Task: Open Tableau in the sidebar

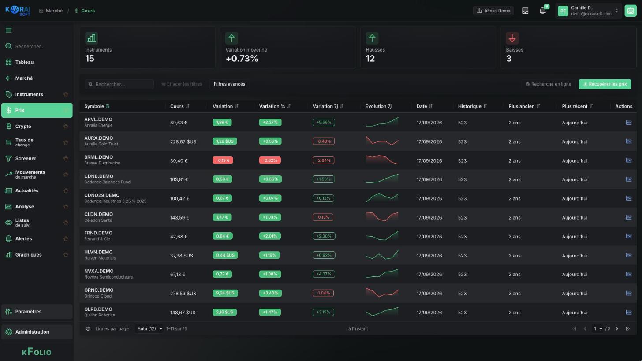Action: [37, 62]
